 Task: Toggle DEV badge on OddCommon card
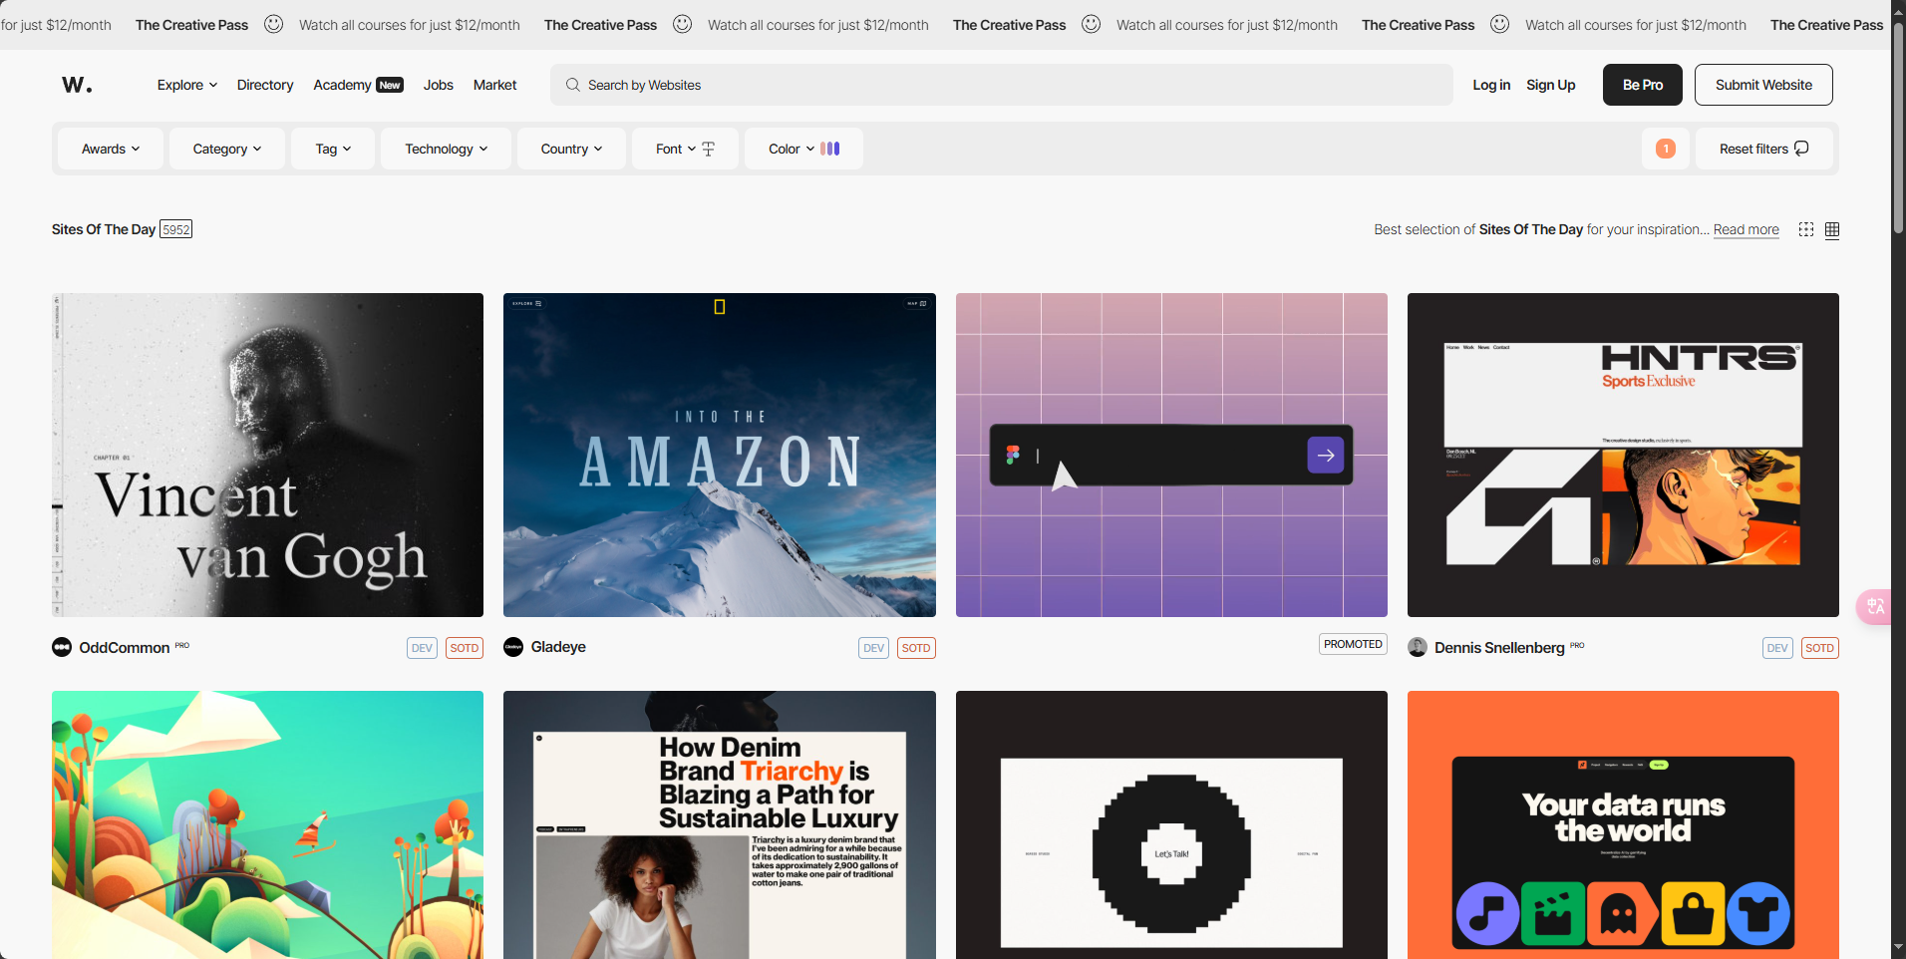(422, 648)
